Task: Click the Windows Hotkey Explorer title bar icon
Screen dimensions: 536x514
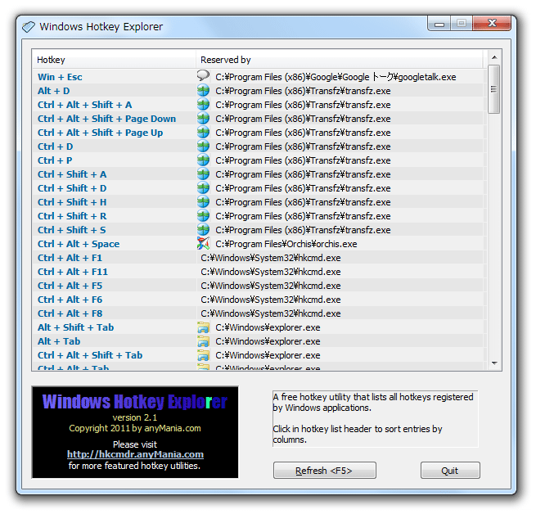Action: click(x=29, y=27)
